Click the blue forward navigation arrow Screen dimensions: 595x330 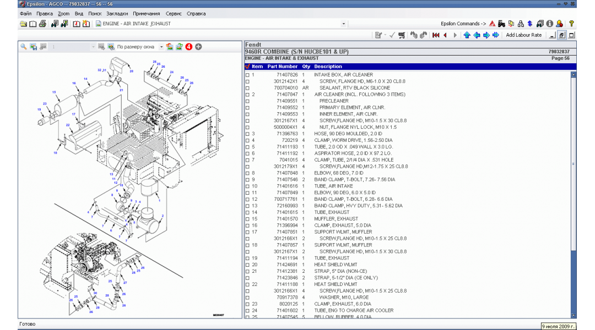pyautogui.click(x=486, y=35)
